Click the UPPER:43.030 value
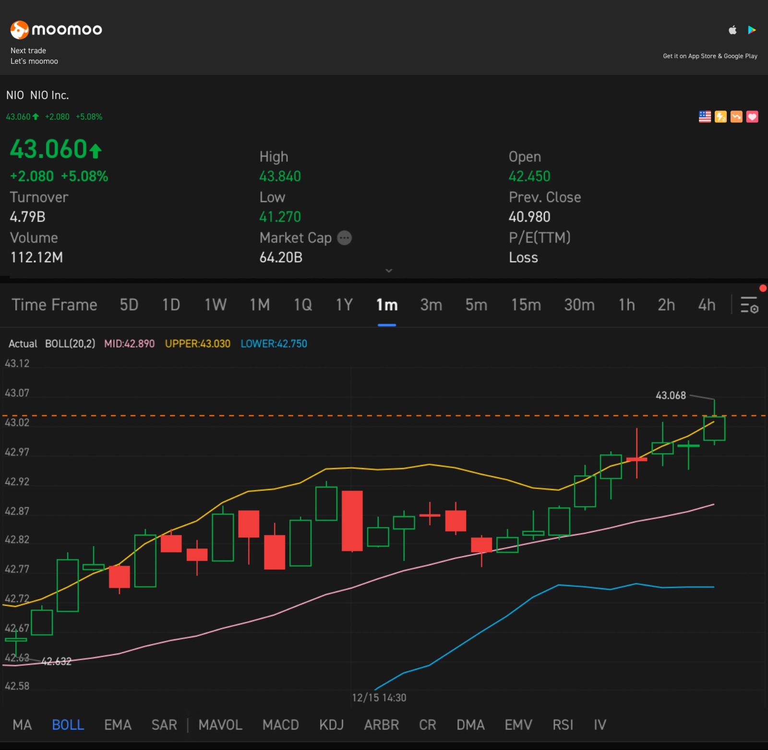Viewport: 768px width, 750px height. [198, 344]
